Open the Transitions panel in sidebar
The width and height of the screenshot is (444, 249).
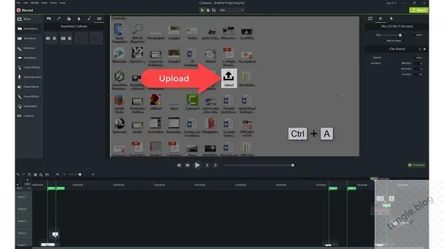(27, 39)
